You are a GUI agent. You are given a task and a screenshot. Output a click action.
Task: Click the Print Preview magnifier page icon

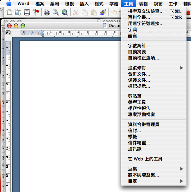click(56, 12)
